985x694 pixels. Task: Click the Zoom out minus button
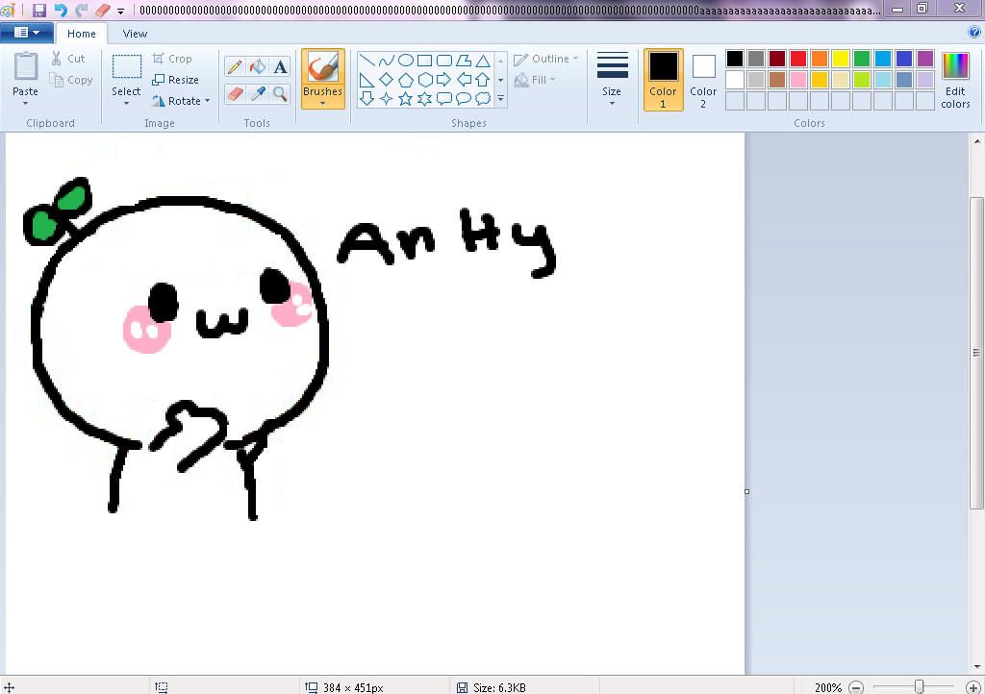pos(856,687)
